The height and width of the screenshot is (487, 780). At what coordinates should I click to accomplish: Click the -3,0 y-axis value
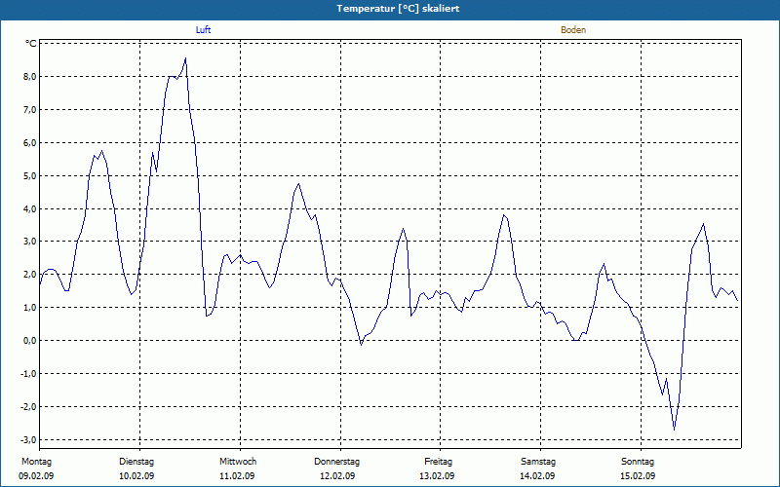point(26,440)
